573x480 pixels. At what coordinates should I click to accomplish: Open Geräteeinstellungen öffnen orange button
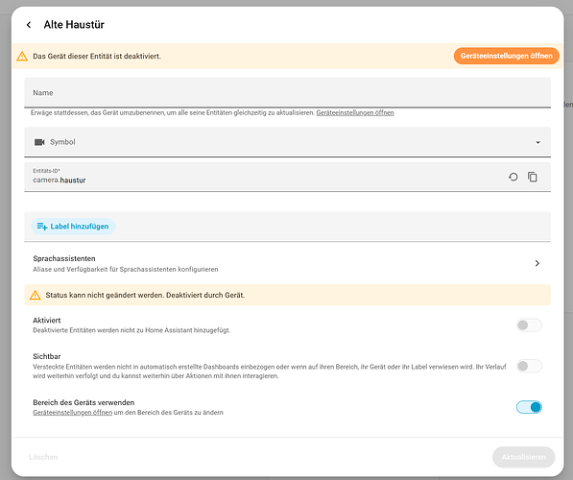coord(506,56)
